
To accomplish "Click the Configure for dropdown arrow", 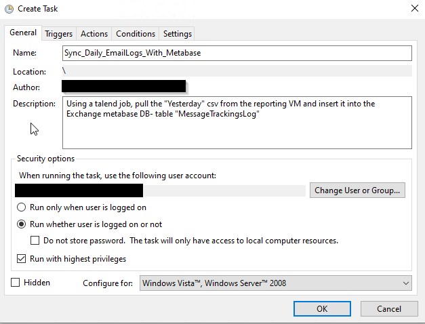I will (405, 283).
